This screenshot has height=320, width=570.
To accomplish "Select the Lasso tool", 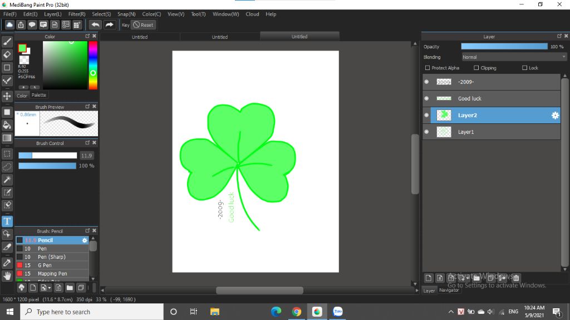I will [x=7, y=167].
